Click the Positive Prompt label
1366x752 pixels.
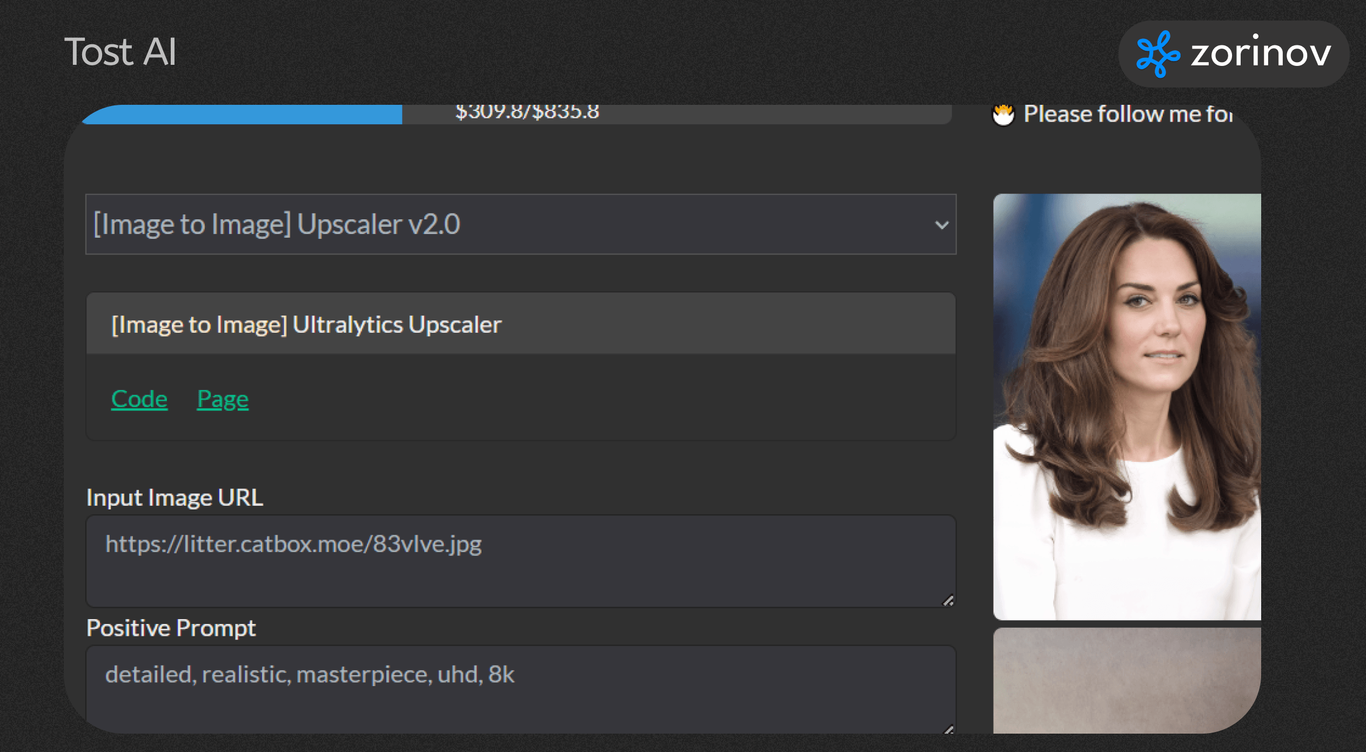171,628
